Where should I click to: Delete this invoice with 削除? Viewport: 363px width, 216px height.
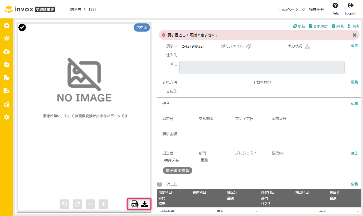coord(337,26)
